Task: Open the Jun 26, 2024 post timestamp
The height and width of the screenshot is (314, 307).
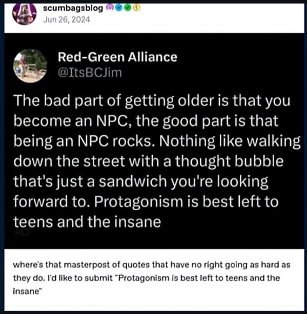Action: [67, 20]
